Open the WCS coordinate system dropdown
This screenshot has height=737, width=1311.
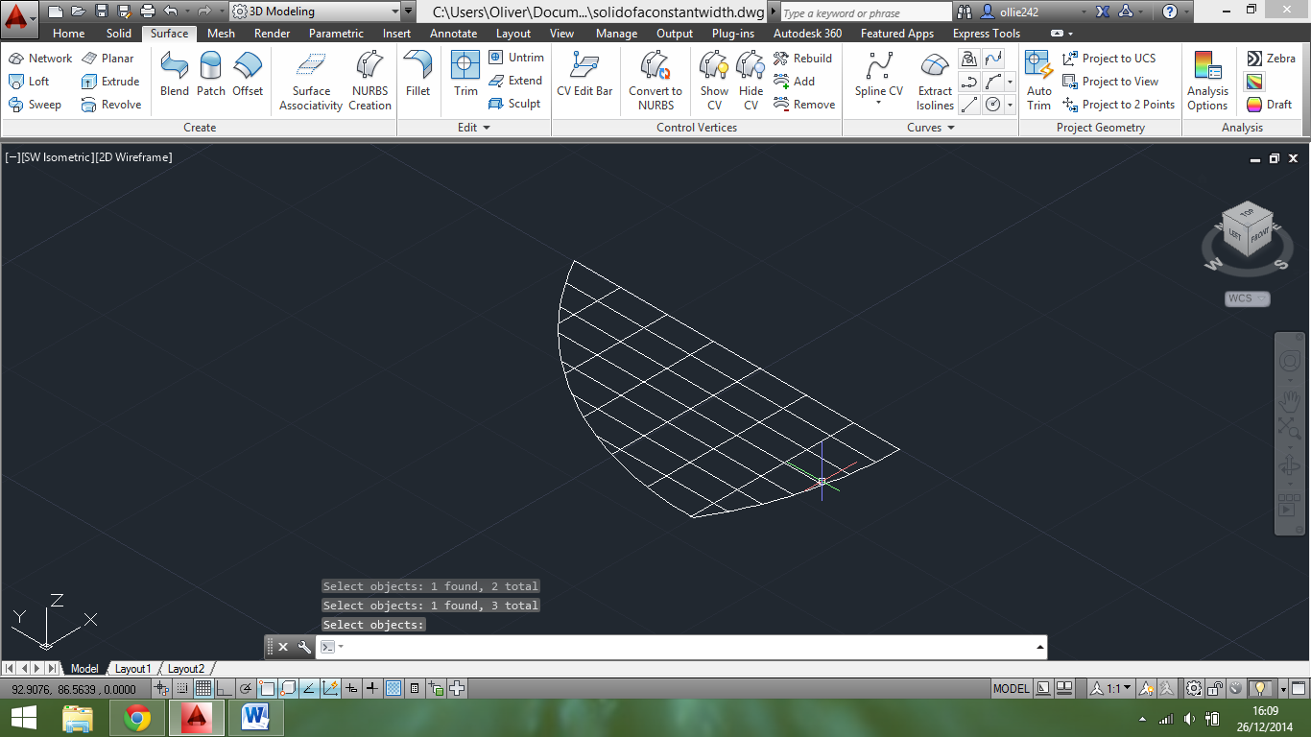pos(1248,298)
